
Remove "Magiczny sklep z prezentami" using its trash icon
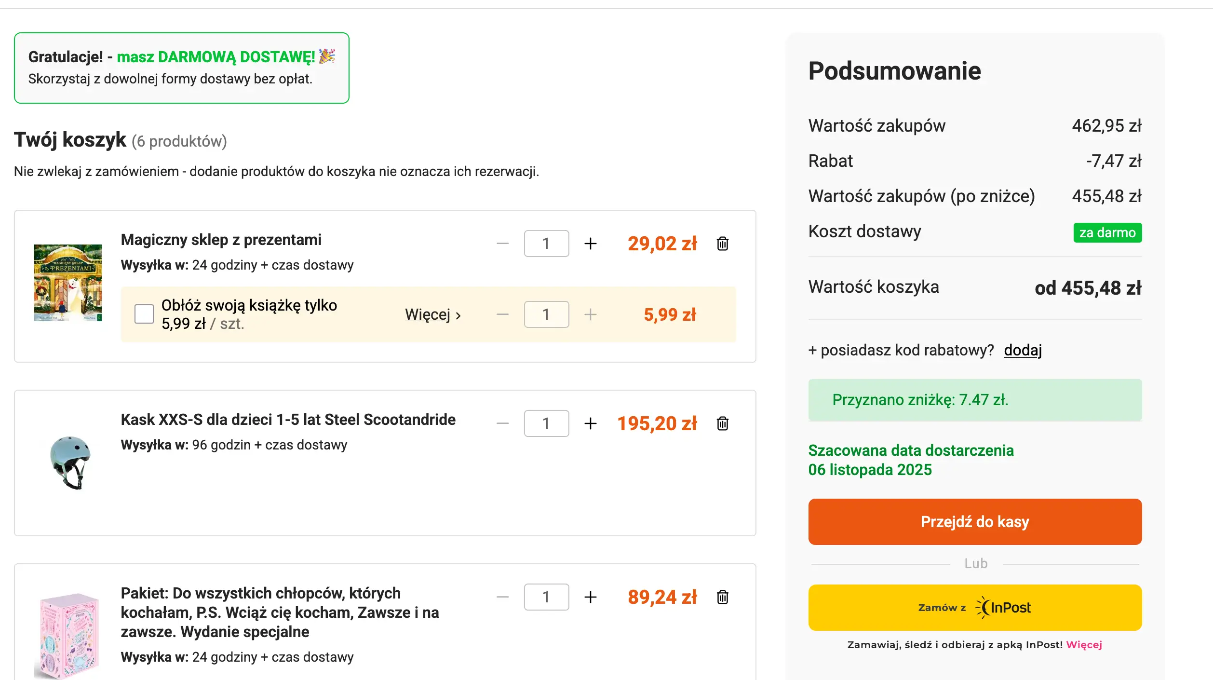click(x=722, y=244)
